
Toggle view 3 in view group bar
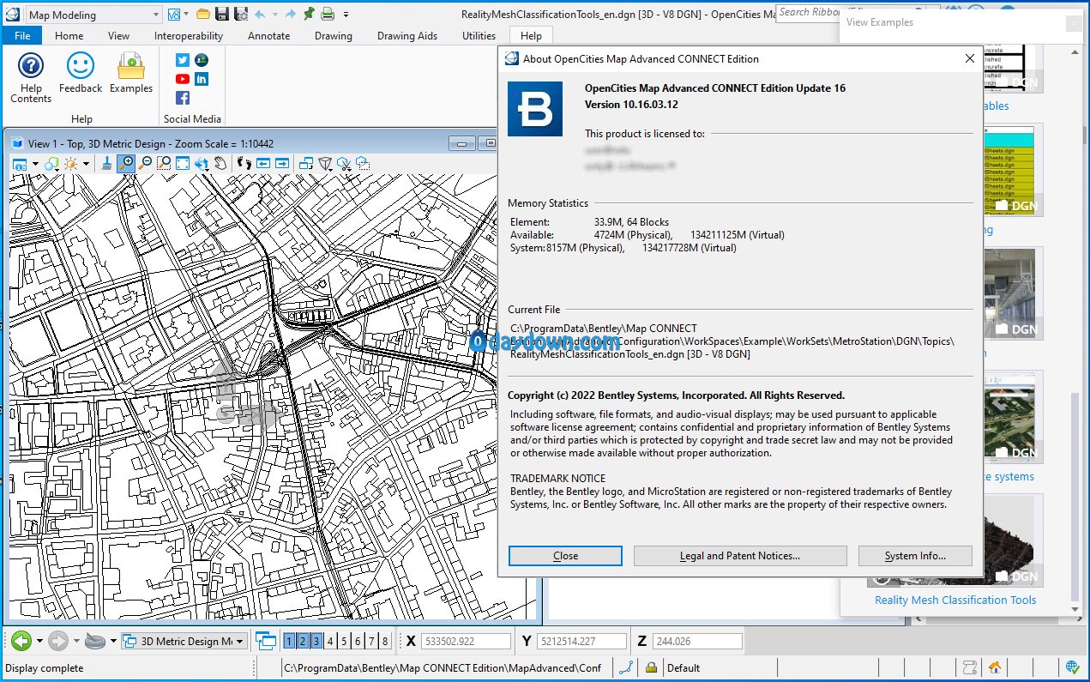tap(316, 641)
